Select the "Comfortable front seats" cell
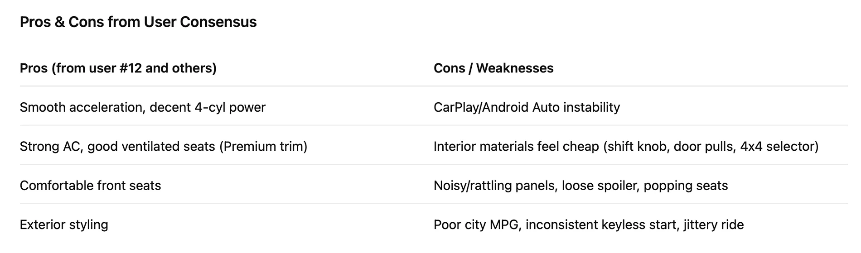 90,186
